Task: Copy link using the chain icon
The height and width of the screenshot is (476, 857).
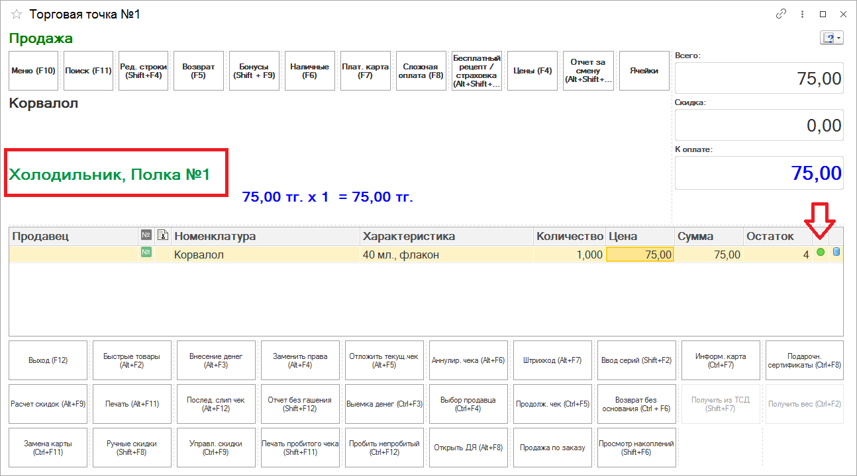Action: point(781,14)
